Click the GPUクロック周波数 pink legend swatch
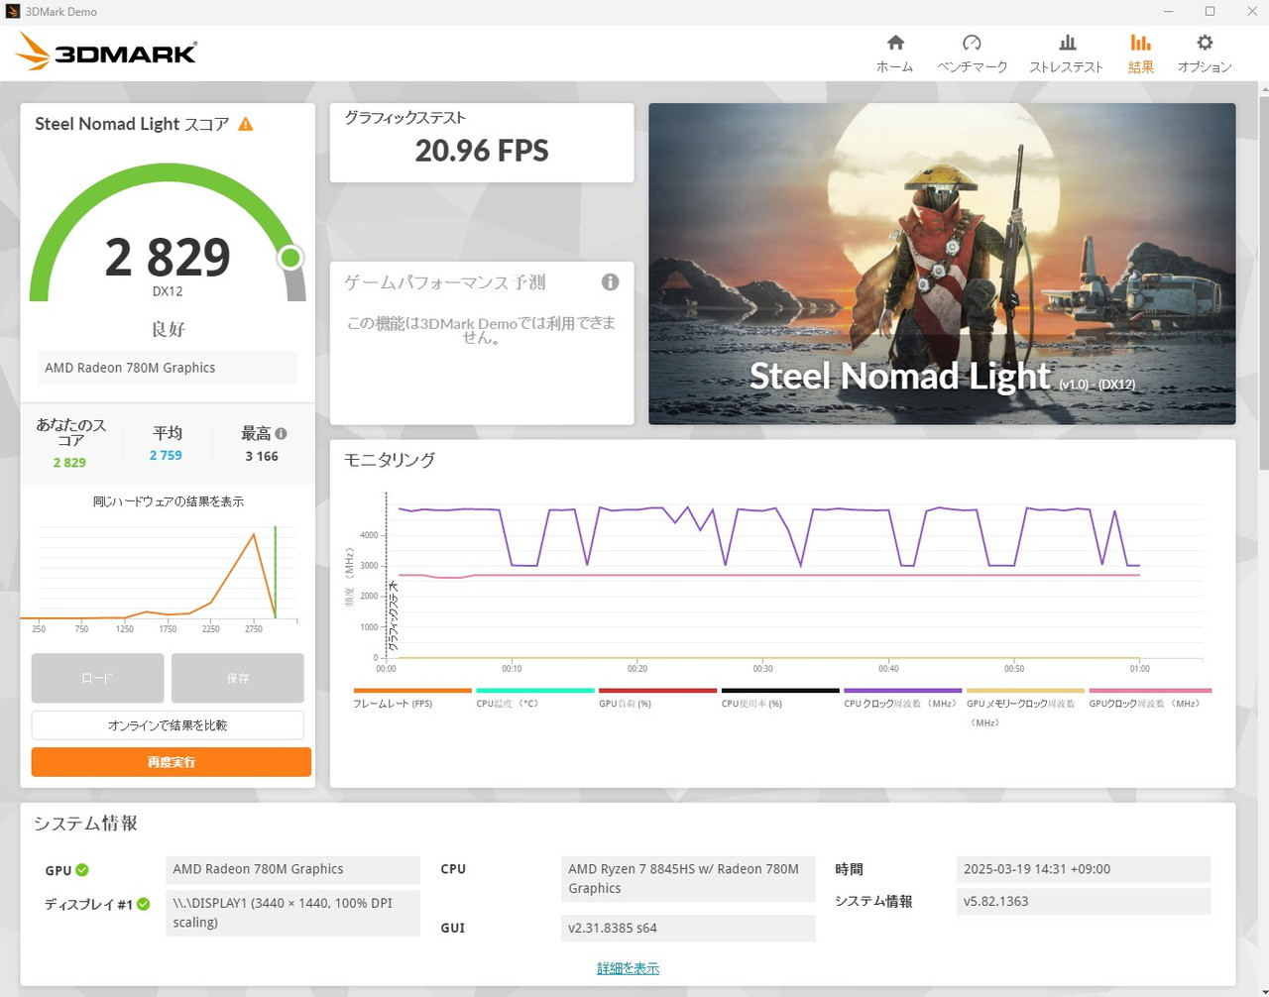This screenshot has height=997, width=1269. coord(1149,691)
